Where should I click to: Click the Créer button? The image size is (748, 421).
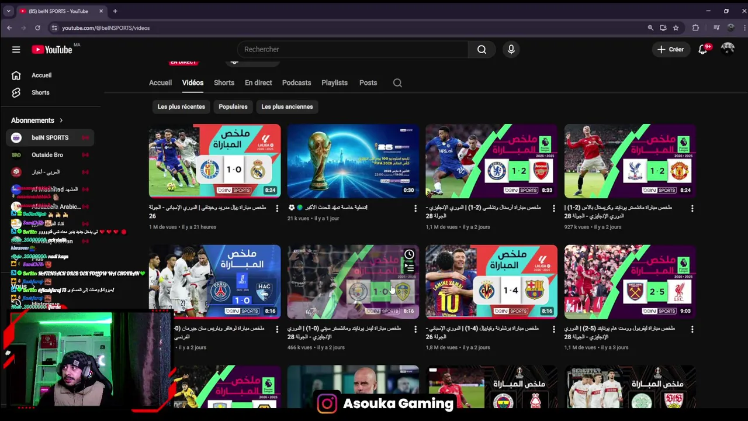point(670,50)
